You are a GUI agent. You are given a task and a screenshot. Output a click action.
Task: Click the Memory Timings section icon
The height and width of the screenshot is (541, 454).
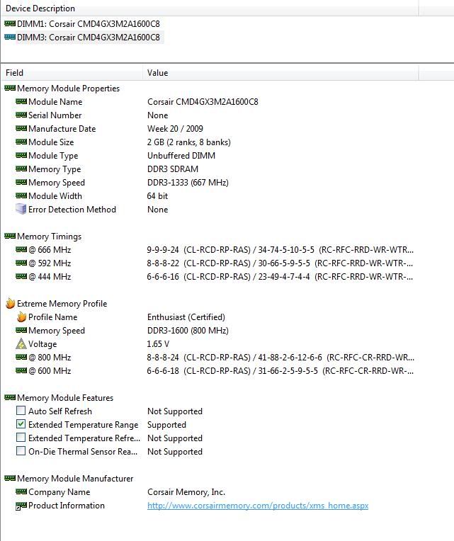click(10, 236)
